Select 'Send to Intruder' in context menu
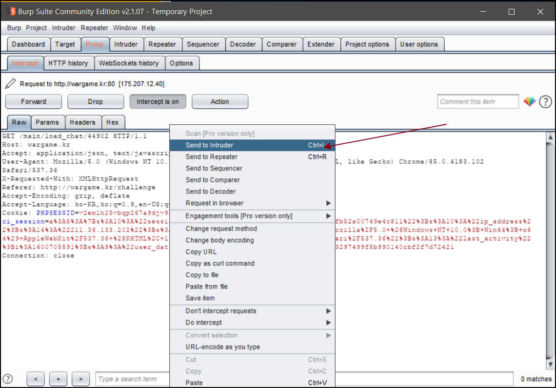Screen dimensions: 556x388 (x=252, y=145)
